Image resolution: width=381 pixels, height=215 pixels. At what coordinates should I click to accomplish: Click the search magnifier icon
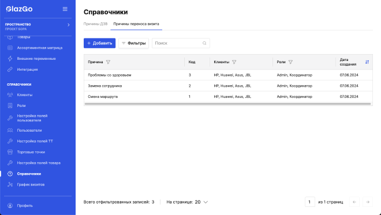[204, 43]
